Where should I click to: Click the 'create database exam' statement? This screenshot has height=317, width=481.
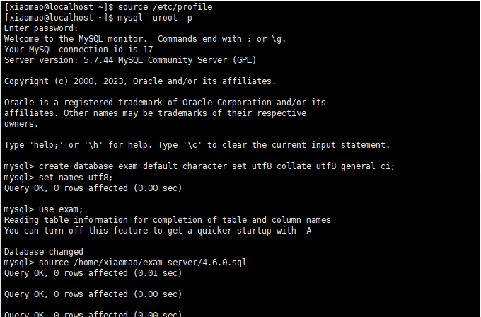pos(217,166)
